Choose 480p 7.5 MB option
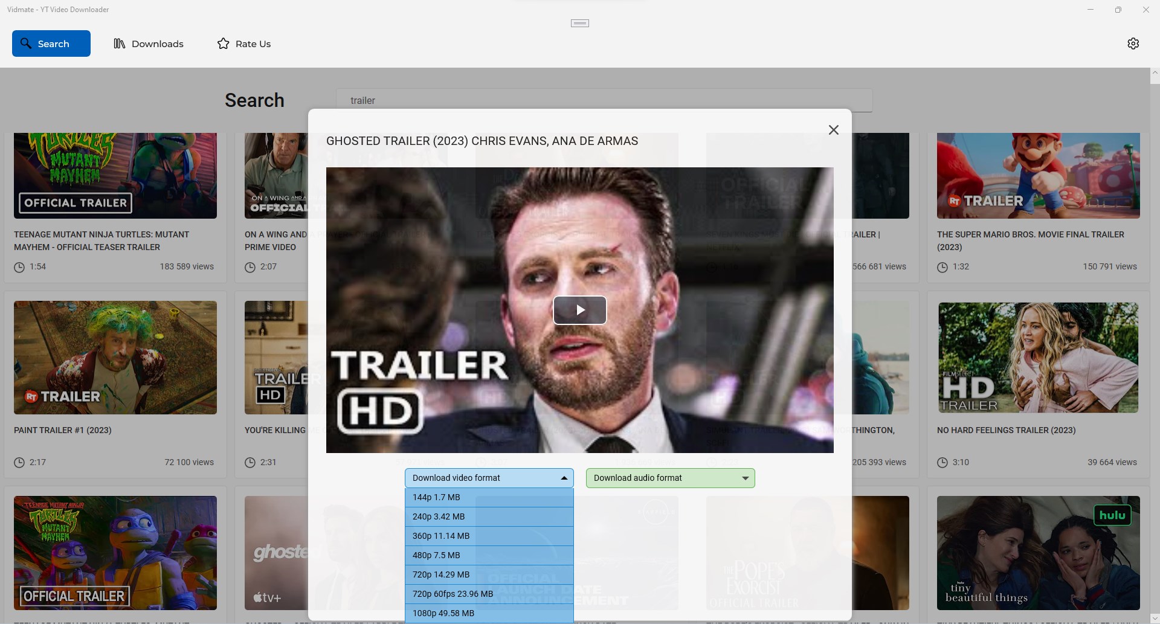The height and width of the screenshot is (624, 1160). 489,555
